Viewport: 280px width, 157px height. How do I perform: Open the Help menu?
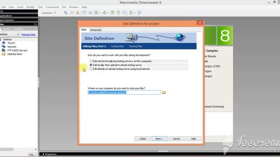coord(84,7)
